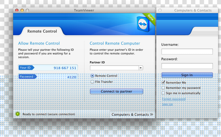Click the Allow Remote Control heading
This screenshot has height=137, width=221.
pyautogui.click(x=39, y=43)
